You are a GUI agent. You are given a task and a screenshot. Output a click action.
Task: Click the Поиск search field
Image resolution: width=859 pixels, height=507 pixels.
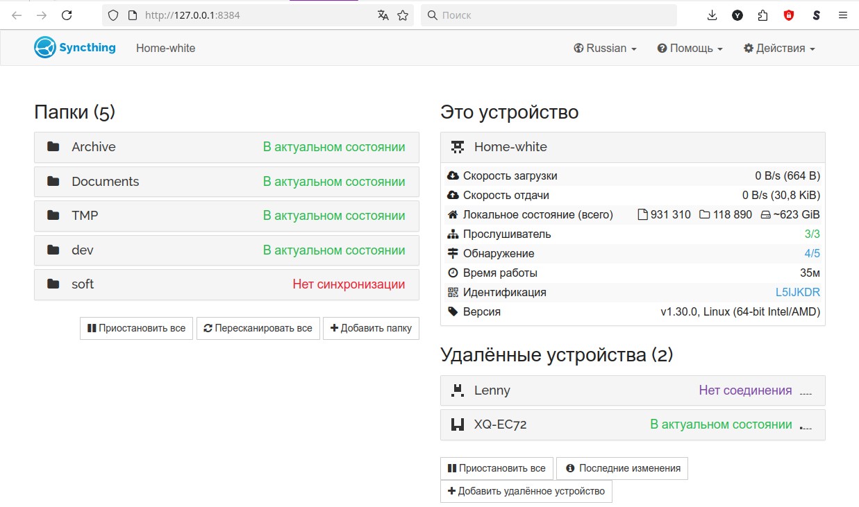point(549,15)
